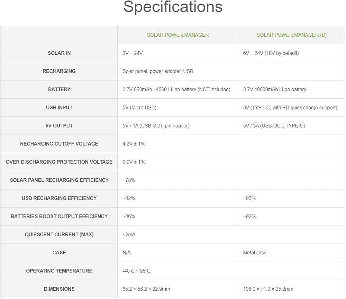Click the SOLAR POWER MANAGER (B) column header

click(291, 35)
